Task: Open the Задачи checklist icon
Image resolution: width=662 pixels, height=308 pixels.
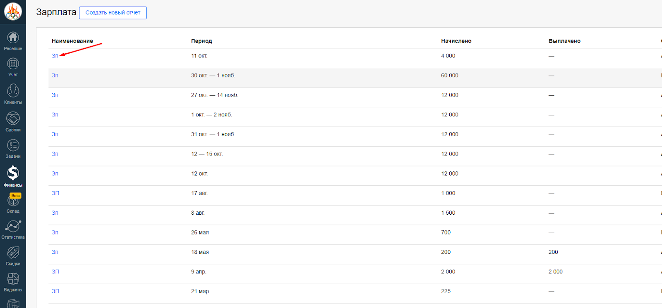Action: [13, 145]
